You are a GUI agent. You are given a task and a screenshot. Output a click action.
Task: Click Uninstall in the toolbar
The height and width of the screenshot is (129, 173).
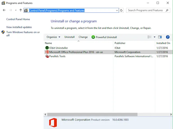(x=69, y=37)
